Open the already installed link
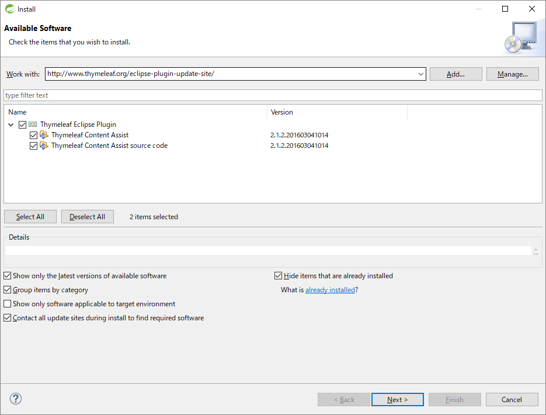This screenshot has height=415, width=546. [331, 289]
